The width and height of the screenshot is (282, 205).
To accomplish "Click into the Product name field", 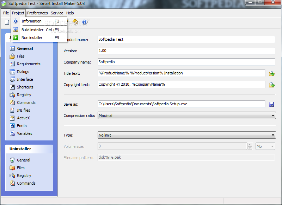I will [x=186, y=39].
